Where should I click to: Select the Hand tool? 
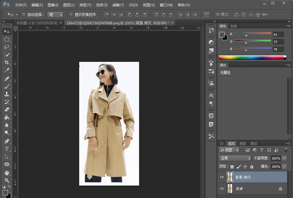click(7, 173)
